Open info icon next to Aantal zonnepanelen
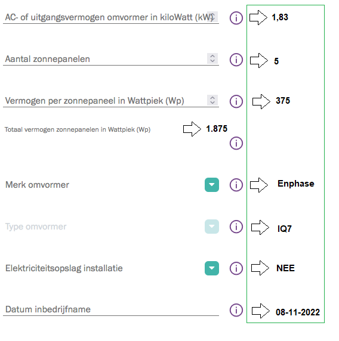339x341 pixels. [x=236, y=60]
